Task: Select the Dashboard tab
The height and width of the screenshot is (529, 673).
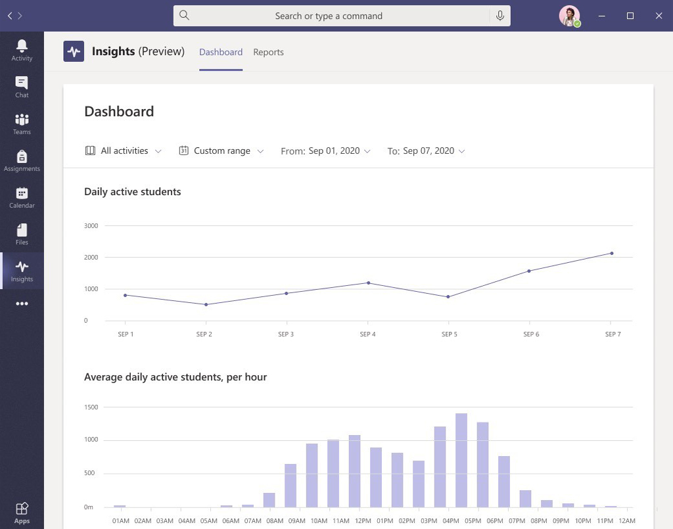Action: (x=220, y=52)
